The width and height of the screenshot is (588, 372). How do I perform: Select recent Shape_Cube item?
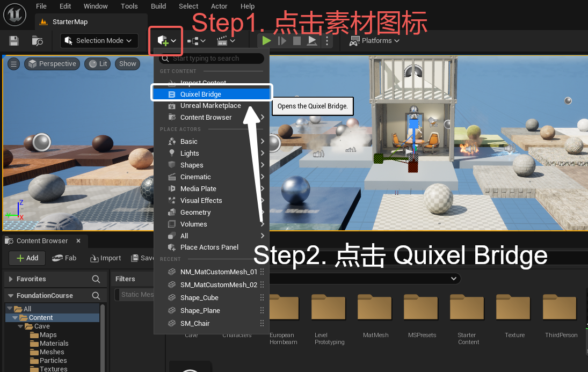(212, 298)
